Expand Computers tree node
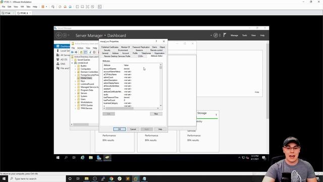Screen dimensions: 323x182 coord(75,69)
